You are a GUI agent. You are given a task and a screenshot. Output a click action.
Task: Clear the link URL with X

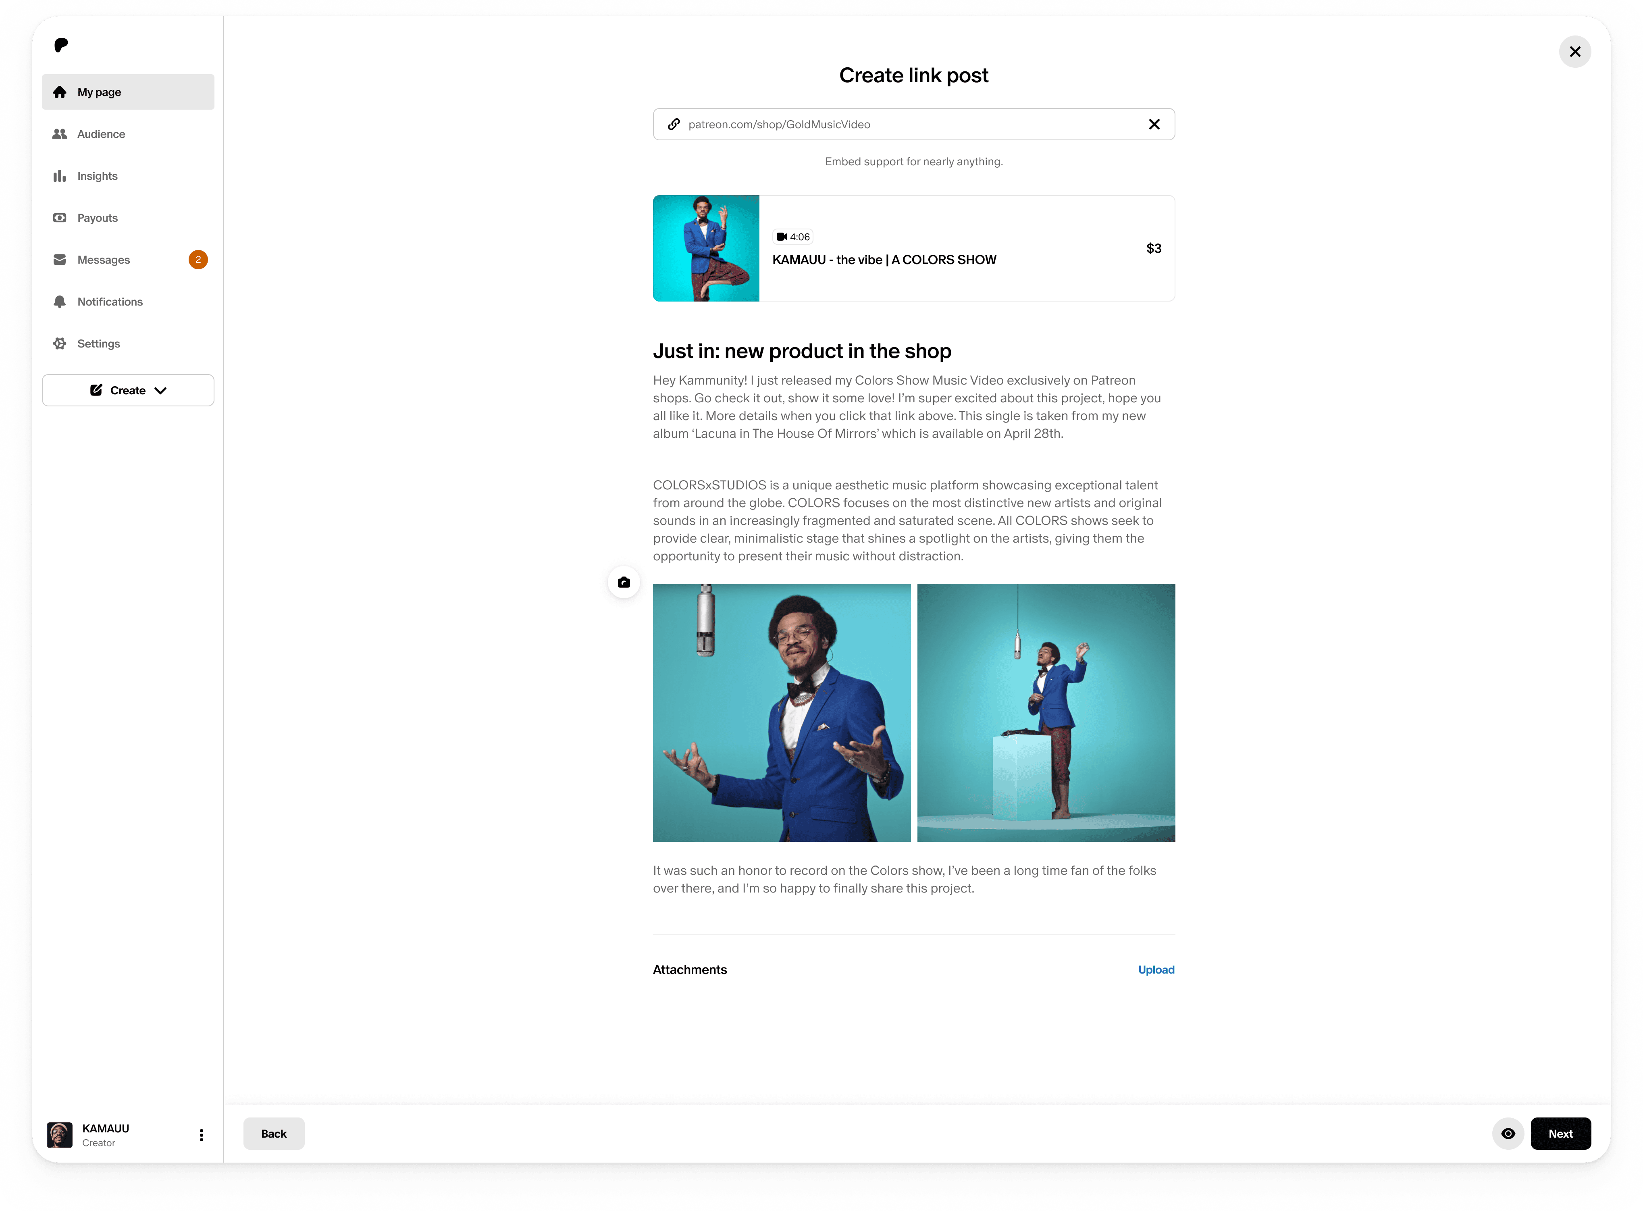(1154, 125)
